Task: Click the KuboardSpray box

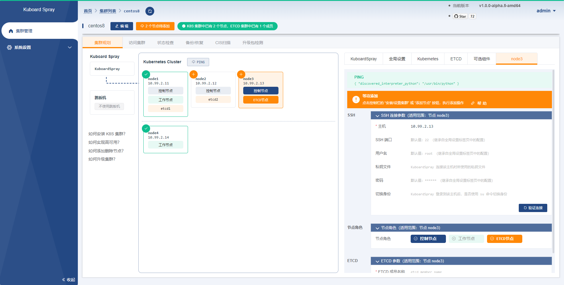Action: 112,69
